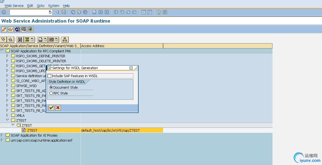
Task: Expand the XMLA node
Action: tap(7, 115)
